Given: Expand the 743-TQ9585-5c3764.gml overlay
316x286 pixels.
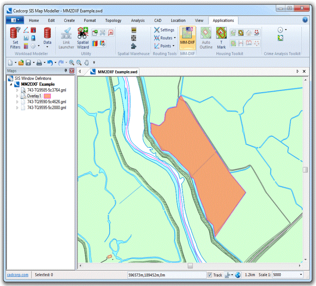Looking at the screenshot, I should click(x=17, y=90).
